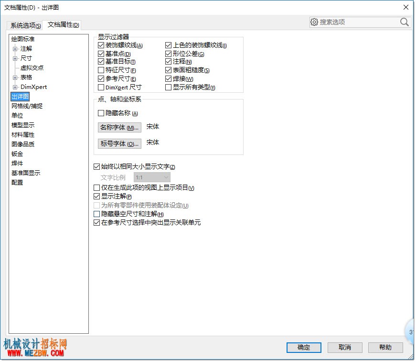The height and width of the screenshot is (362, 416).
Task: Open 帮助 button
Action: coord(386,348)
